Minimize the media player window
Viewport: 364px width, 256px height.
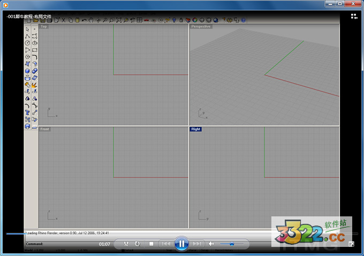pos(330,4)
